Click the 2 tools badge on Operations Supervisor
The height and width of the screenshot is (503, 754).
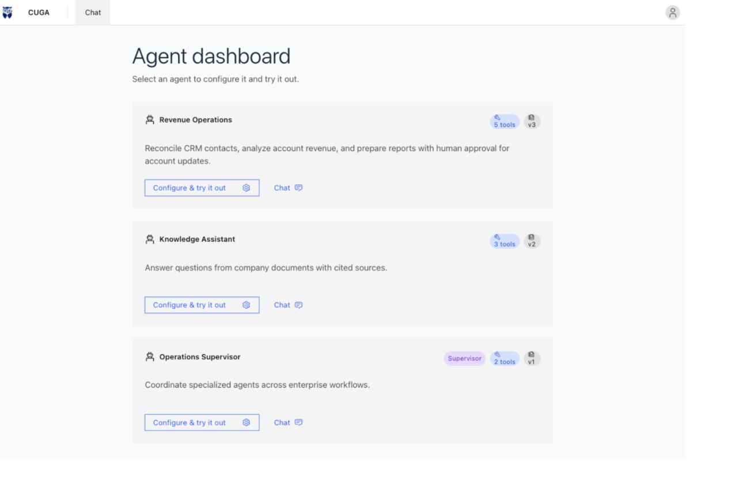pyautogui.click(x=505, y=358)
